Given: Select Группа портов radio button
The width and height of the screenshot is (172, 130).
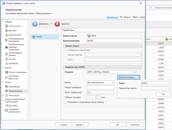Looking at the screenshot, I should pyautogui.click(x=66, y=55).
